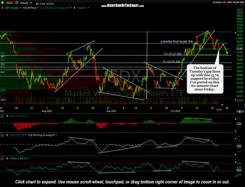Close the MACD 13 33 pane
This screenshot has width=245, height=187.
(x=2, y=116)
